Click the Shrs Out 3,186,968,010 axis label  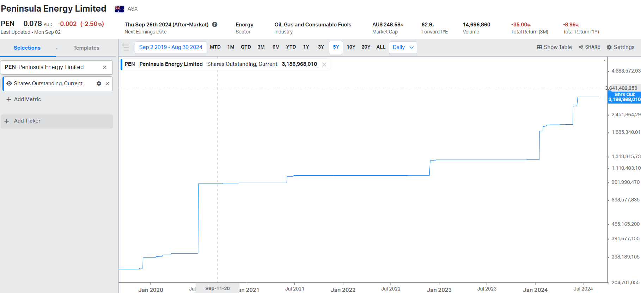(x=624, y=97)
